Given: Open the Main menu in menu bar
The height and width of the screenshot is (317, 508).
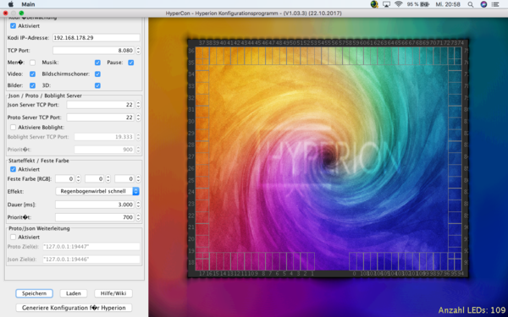Looking at the screenshot, I should coord(28,4).
